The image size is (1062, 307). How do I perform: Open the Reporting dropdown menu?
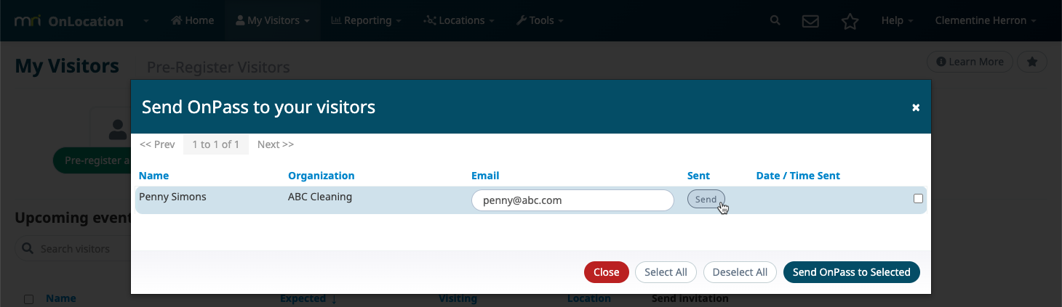point(366,20)
